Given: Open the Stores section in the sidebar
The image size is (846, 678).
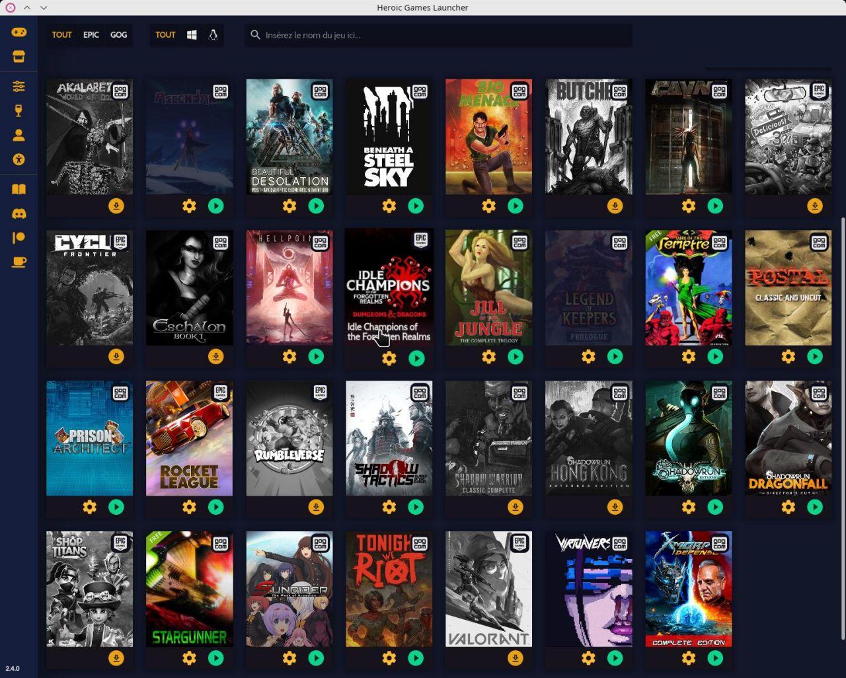Looking at the screenshot, I should tap(19, 57).
